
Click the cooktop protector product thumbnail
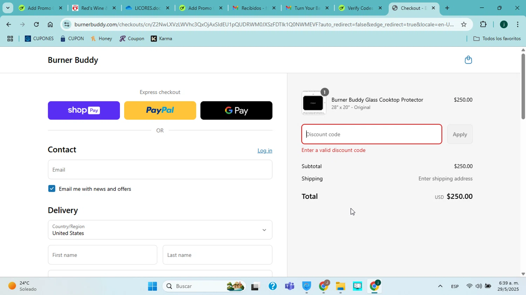[x=313, y=103]
